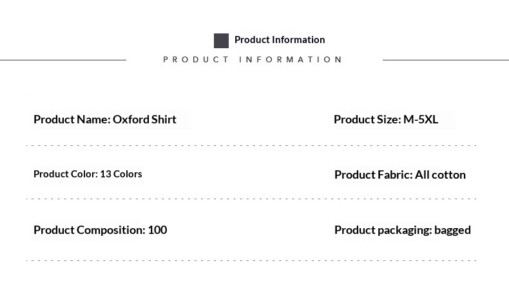This screenshot has width=509, height=295.
Task: Click the "Product Color:" label
Action: tap(65, 174)
